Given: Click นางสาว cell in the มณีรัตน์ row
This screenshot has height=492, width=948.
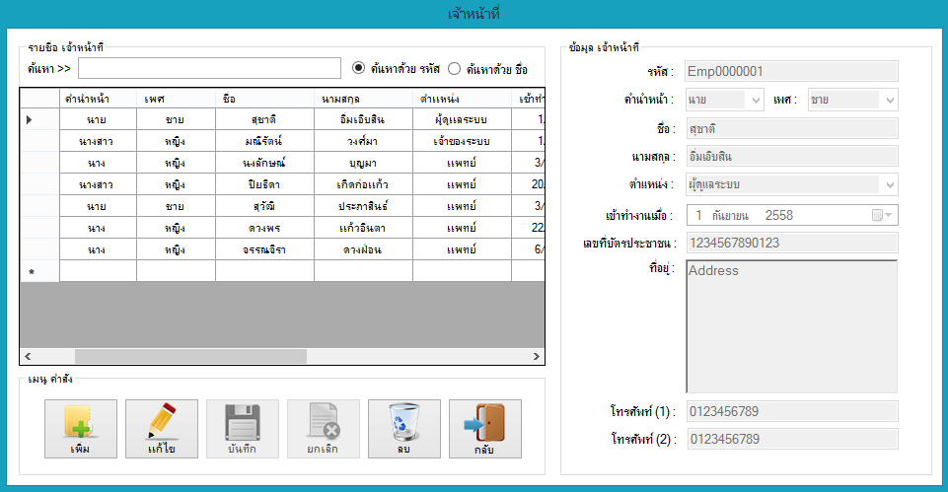Looking at the screenshot, I should point(98,141).
